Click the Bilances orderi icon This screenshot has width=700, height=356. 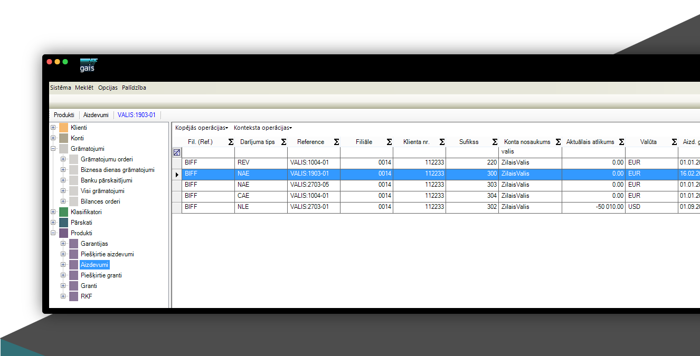(x=74, y=201)
